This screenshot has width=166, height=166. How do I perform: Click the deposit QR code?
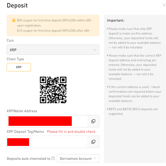point(53,90)
